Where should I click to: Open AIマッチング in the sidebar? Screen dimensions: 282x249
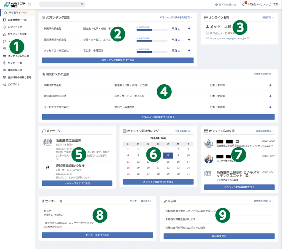15,27
